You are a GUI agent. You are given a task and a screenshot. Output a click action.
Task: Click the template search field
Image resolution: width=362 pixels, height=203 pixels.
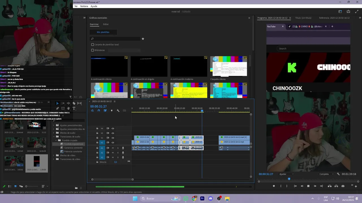(115, 39)
